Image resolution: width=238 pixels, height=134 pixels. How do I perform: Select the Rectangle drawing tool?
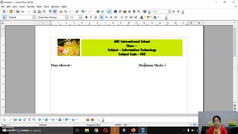[x=15, y=119]
